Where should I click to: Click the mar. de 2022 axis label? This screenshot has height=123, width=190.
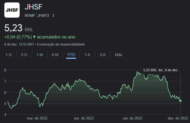coord(37,118)
